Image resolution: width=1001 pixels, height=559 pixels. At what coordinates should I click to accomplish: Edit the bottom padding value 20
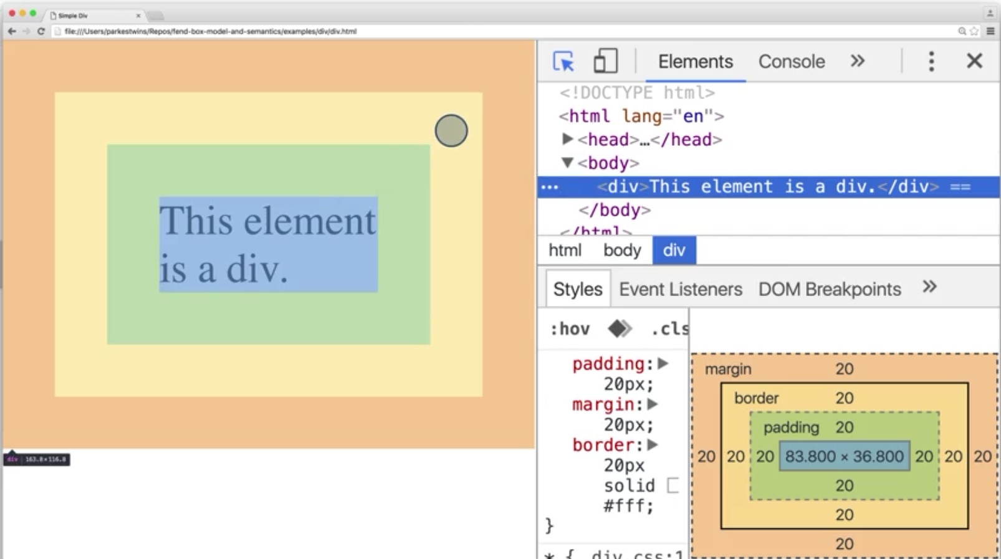pos(845,485)
